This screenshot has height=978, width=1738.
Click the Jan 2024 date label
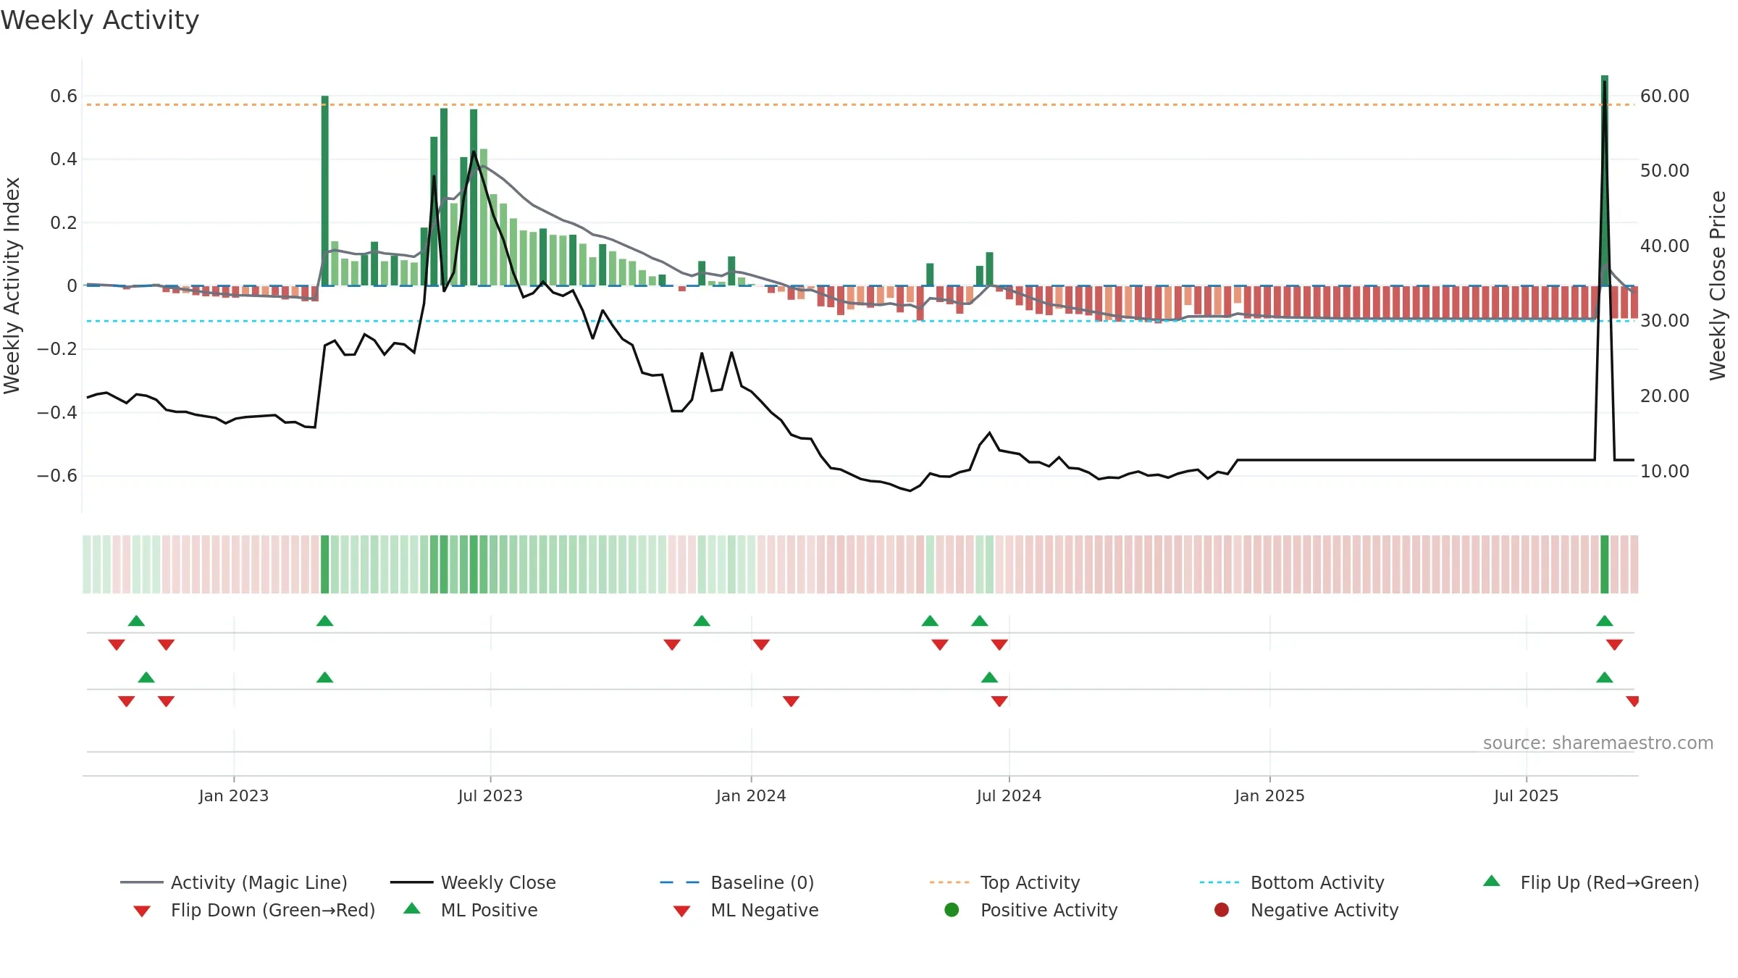[x=751, y=795]
